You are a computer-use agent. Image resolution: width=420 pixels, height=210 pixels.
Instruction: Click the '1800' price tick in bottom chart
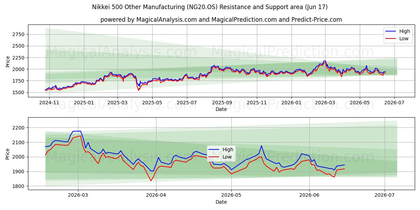pos(17,186)
